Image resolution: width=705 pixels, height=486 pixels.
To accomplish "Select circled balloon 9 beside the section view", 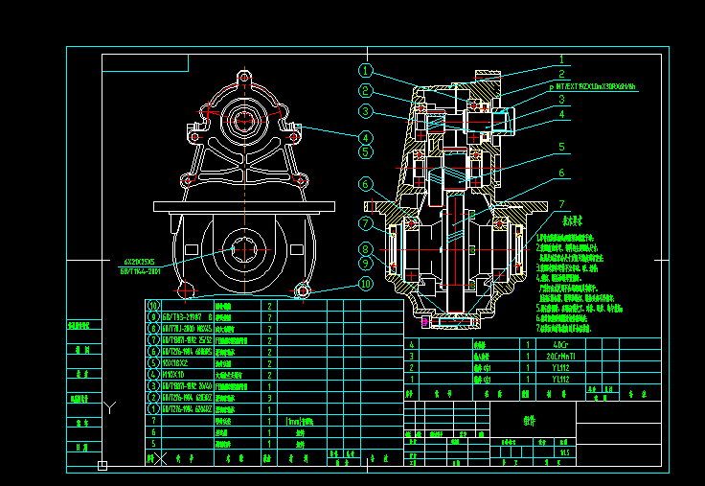I will [366, 264].
